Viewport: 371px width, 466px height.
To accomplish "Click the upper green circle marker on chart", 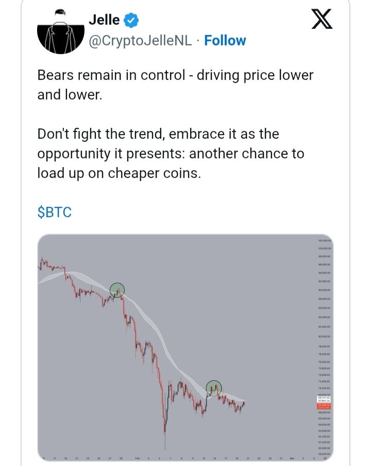I will [117, 290].
